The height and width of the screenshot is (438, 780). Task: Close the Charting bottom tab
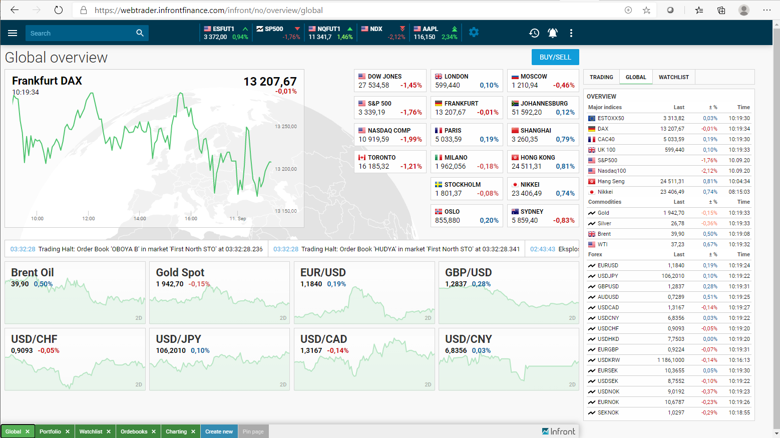click(x=193, y=431)
